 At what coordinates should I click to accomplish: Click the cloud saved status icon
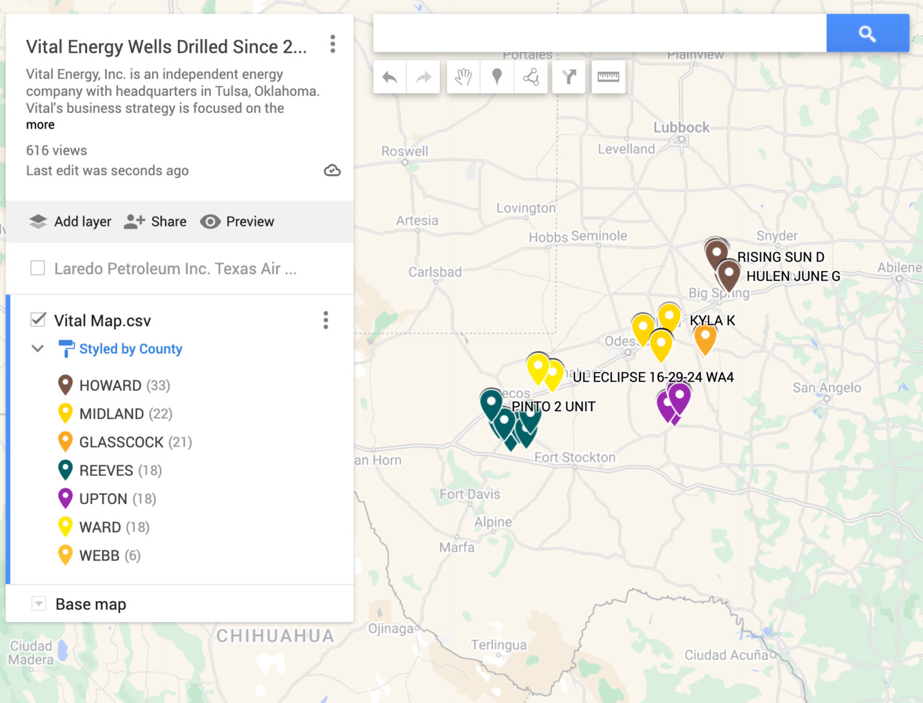(x=332, y=171)
